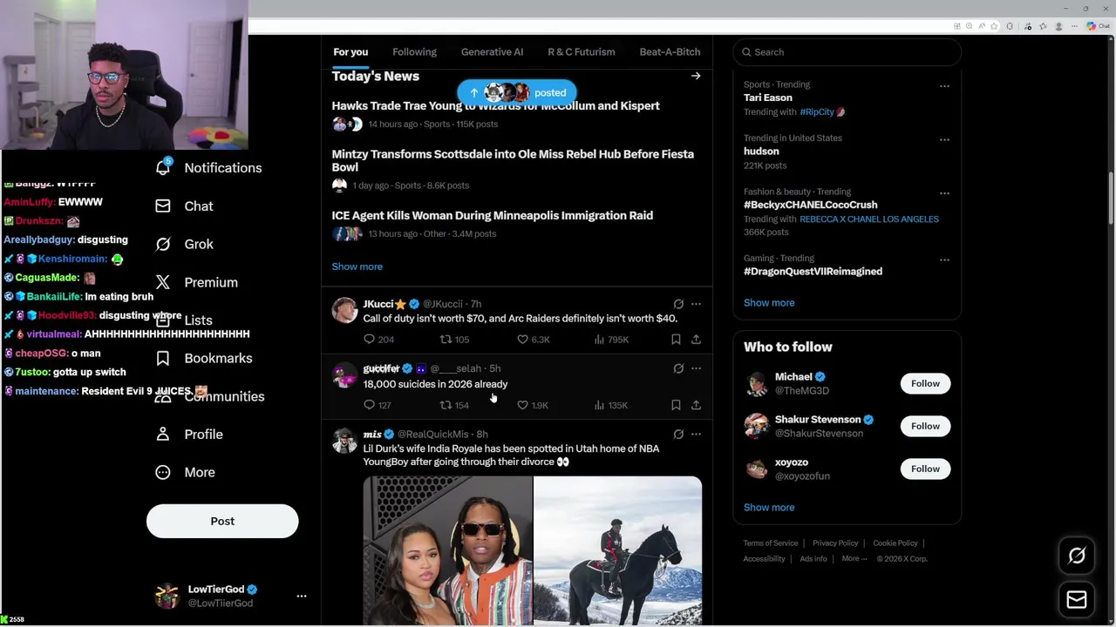Expand footer More link
This screenshot has width=1116, height=627.
[x=854, y=559]
